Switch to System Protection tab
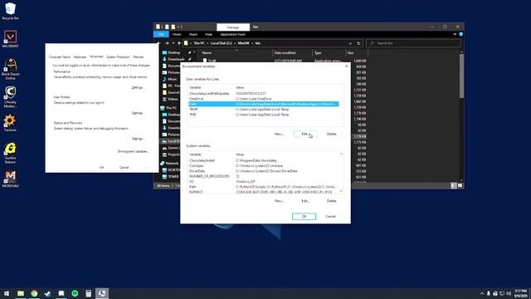 (118, 57)
